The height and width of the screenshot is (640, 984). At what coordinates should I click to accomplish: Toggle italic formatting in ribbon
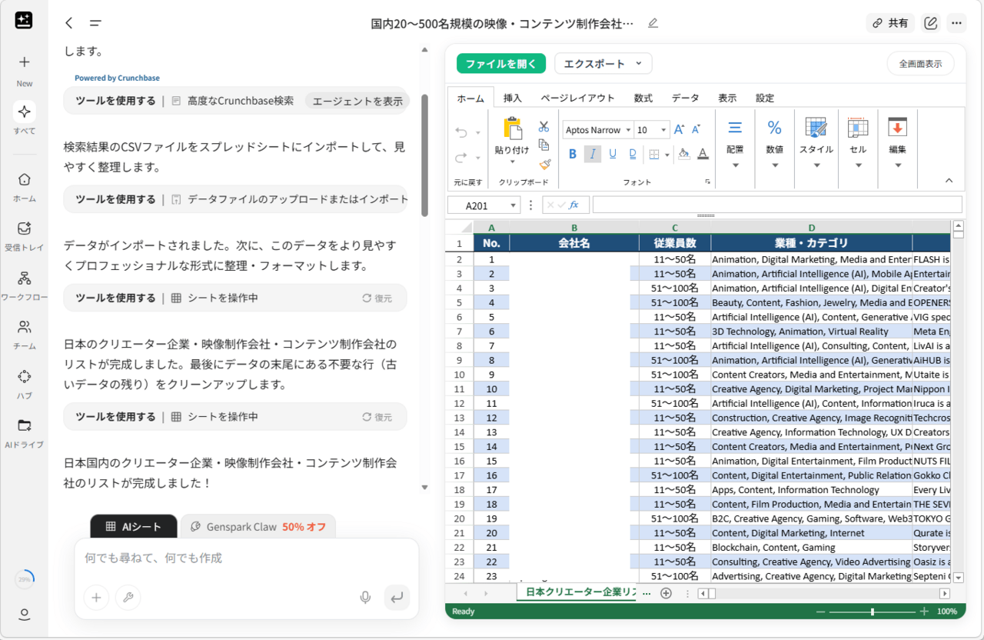point(592,154)
